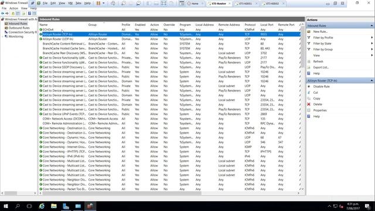Viewport: 375px width, 211px height.
Task: Click the blue Help toolbar icon
Action: (x=29, y=13)
